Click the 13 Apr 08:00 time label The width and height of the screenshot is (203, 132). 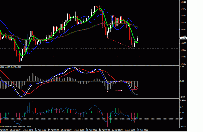pyautogui.click(x=28, y=130)
